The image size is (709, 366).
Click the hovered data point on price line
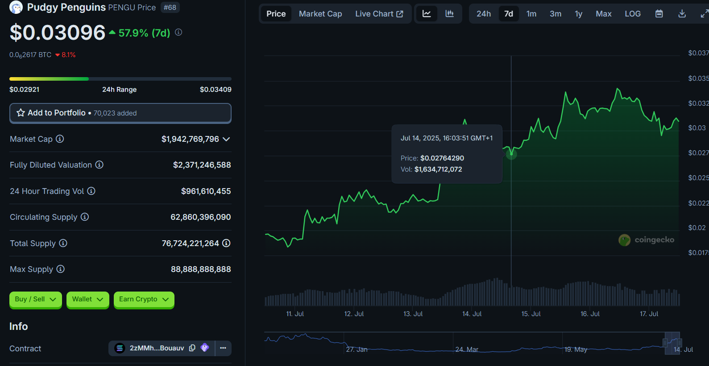[511, 154]
